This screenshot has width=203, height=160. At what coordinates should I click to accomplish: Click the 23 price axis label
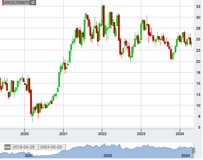(198, 50)
